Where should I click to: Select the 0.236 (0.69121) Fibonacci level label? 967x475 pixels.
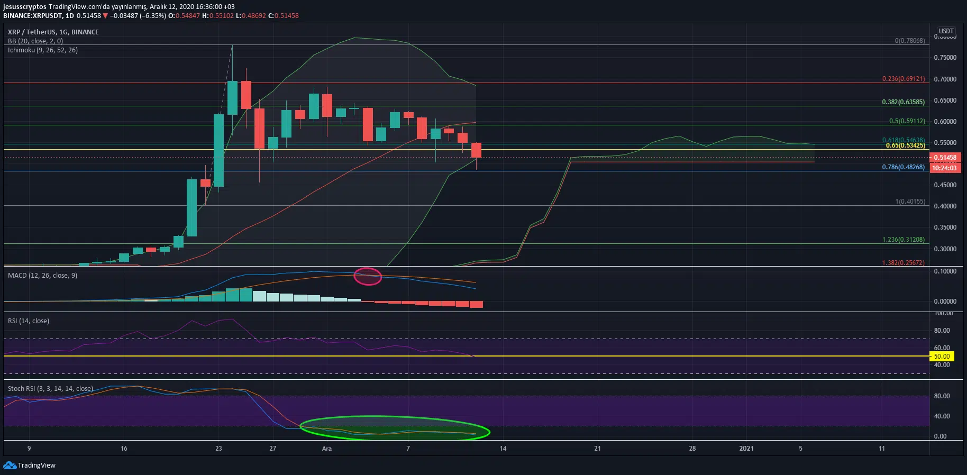click(x=904, y=79)
